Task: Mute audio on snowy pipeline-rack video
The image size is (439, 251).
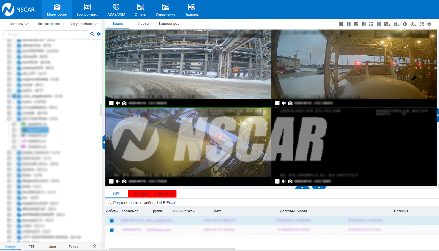Action: 118,103
